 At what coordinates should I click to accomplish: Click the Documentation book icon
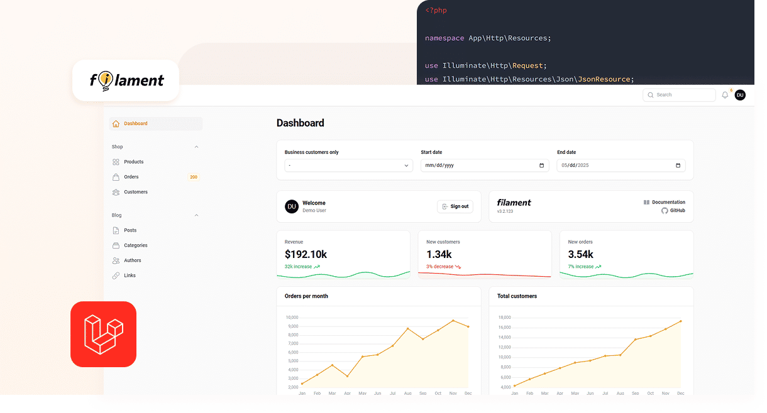[x=646, y=202]
